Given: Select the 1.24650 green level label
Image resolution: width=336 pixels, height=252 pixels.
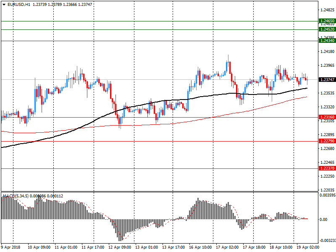Looking at the screenshot, I should coord(327,21).
